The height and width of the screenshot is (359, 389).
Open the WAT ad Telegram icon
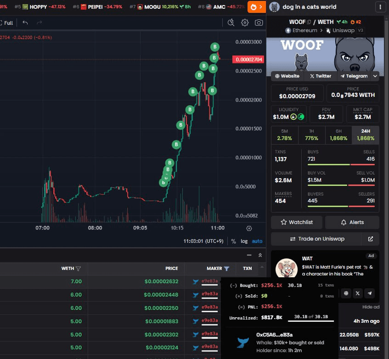tap(369, 293)
